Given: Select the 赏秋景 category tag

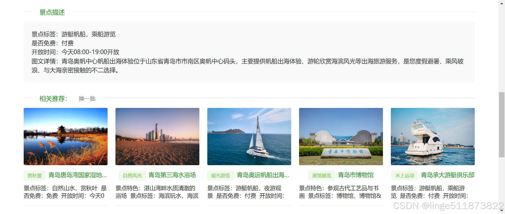Looking at the screenshot, I should tap(34, 175).
